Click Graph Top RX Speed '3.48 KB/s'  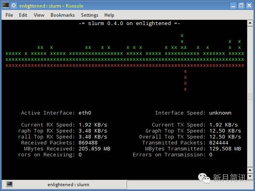[93, 131]
